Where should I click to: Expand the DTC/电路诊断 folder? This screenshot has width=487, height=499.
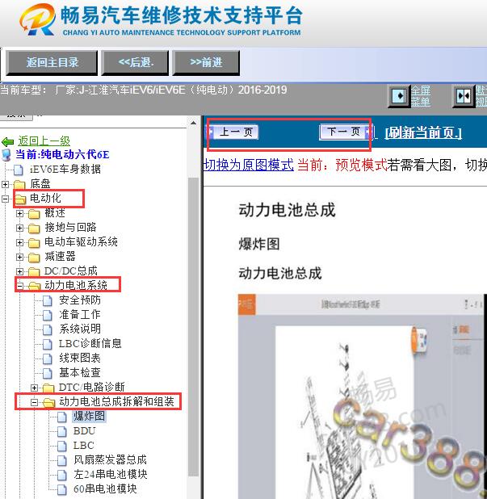tap(35, 388)
